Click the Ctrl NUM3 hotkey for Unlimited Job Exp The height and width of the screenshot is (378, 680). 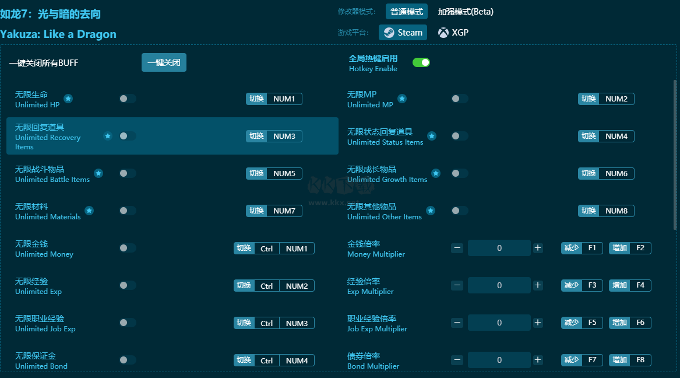coord(274,323)
